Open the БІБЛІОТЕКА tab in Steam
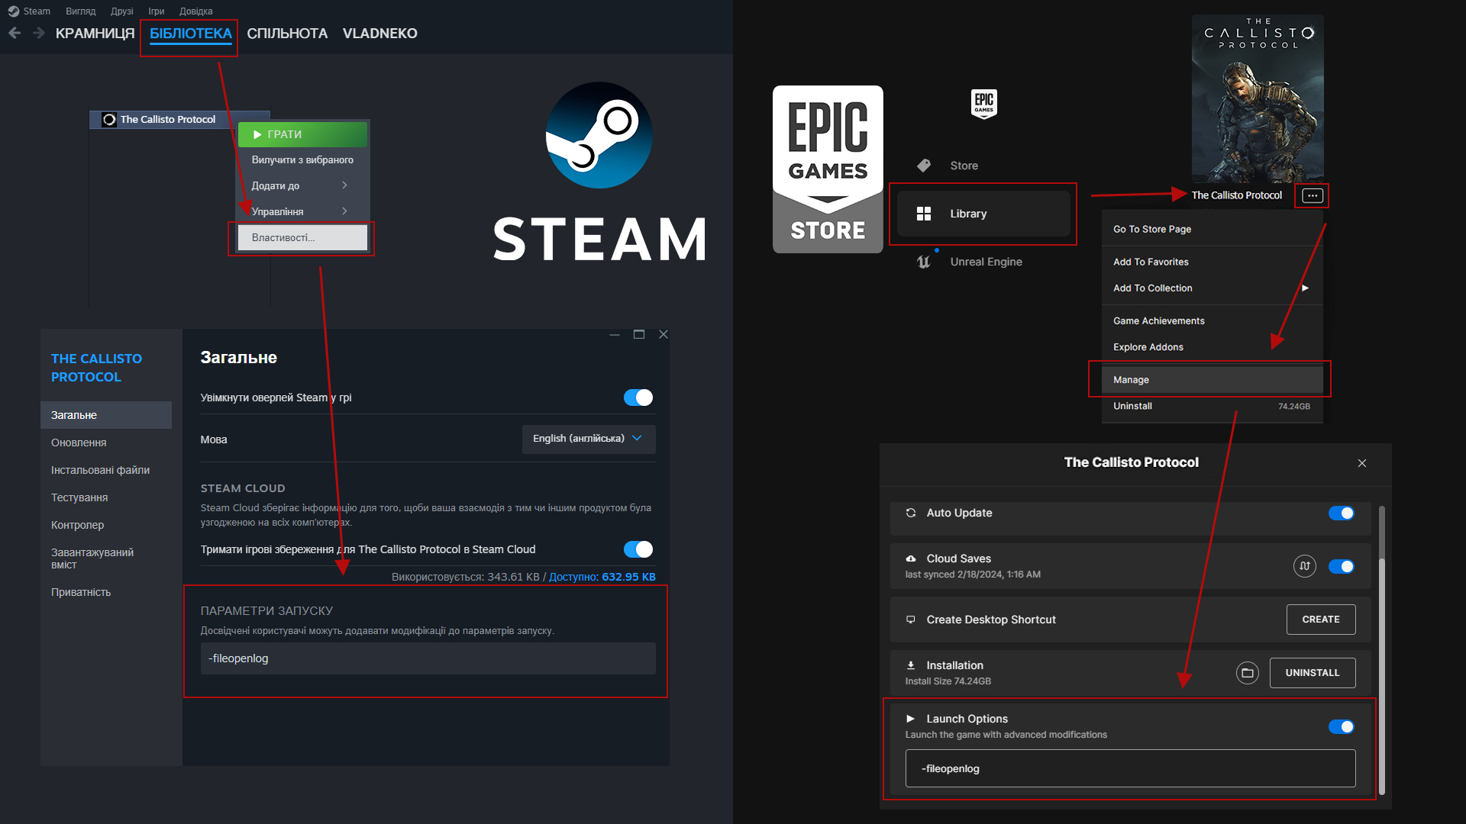This screenshot has width=1466, height=824. pos(190,34)
